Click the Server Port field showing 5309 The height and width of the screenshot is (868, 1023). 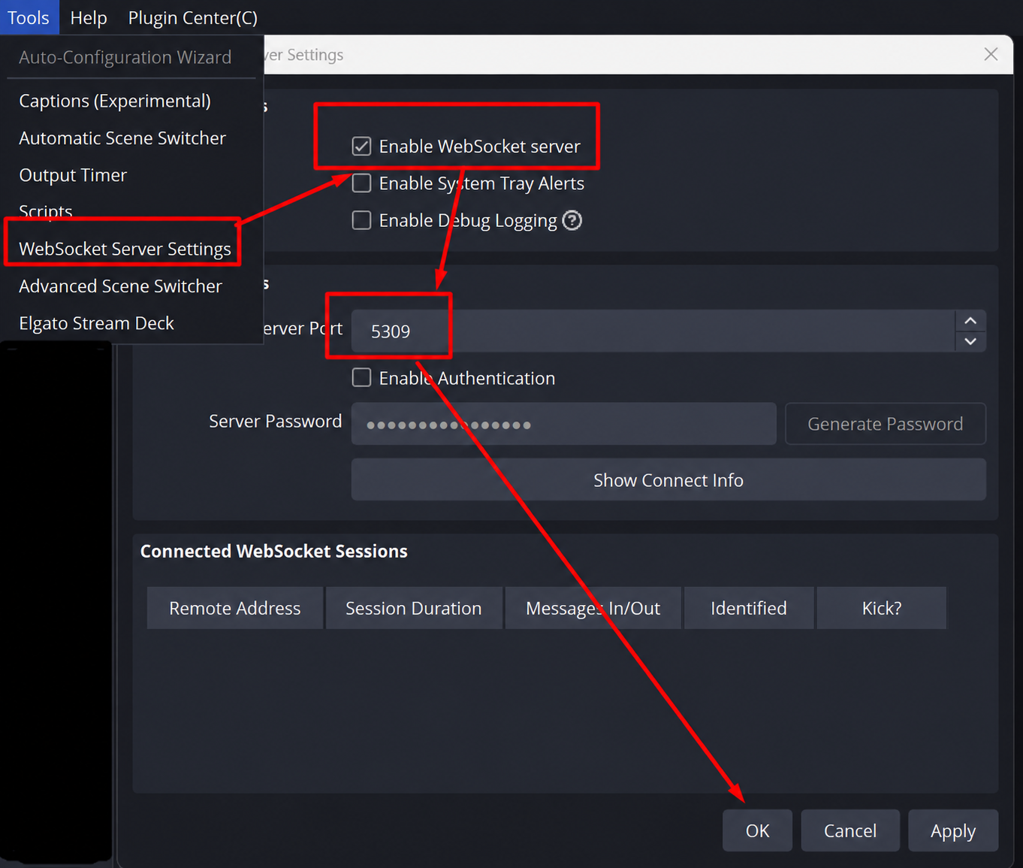click(x=653, y=331)
